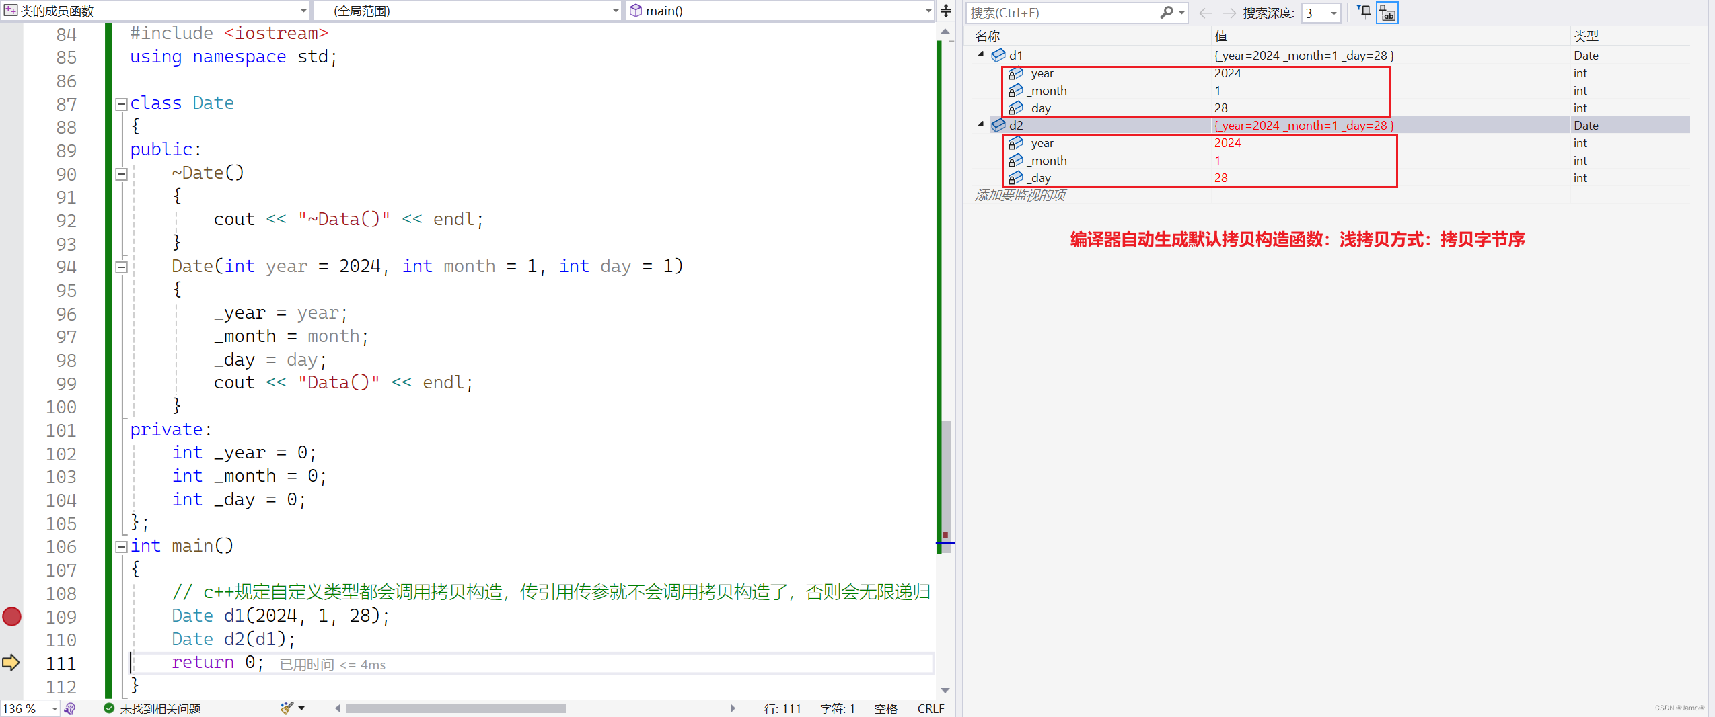The image size is (1715, 717).
Task: Click the 类型 column header
Action: point(1586,36)
